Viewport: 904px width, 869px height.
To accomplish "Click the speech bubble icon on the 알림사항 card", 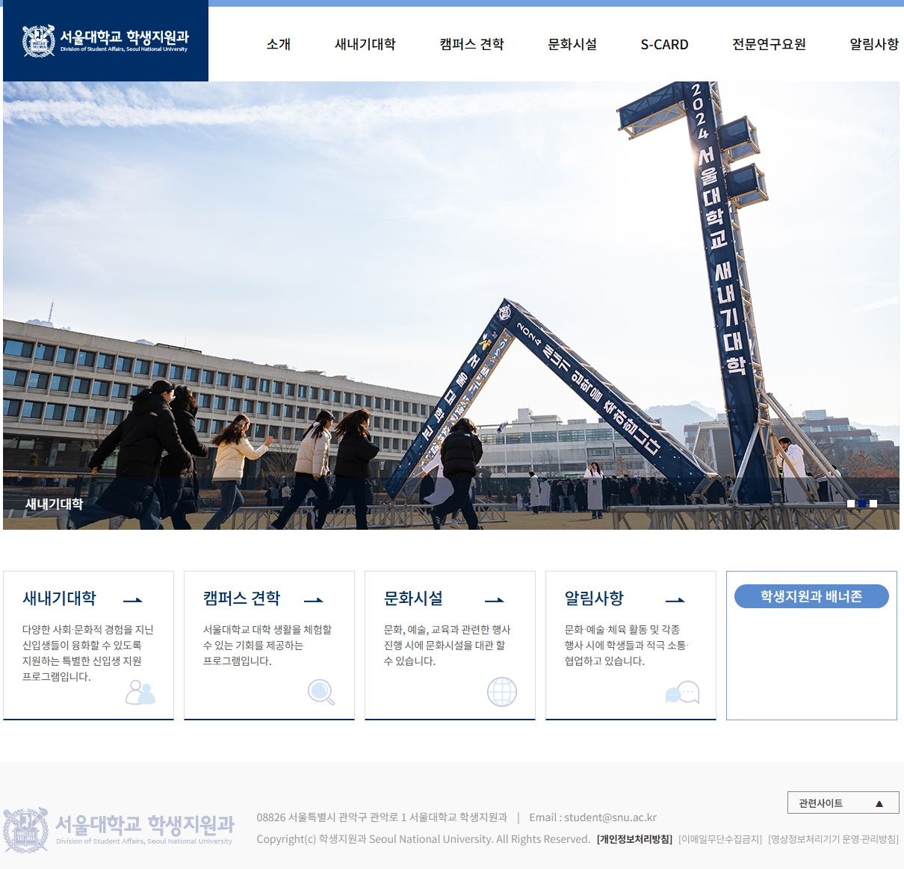I will coord(682,692).
